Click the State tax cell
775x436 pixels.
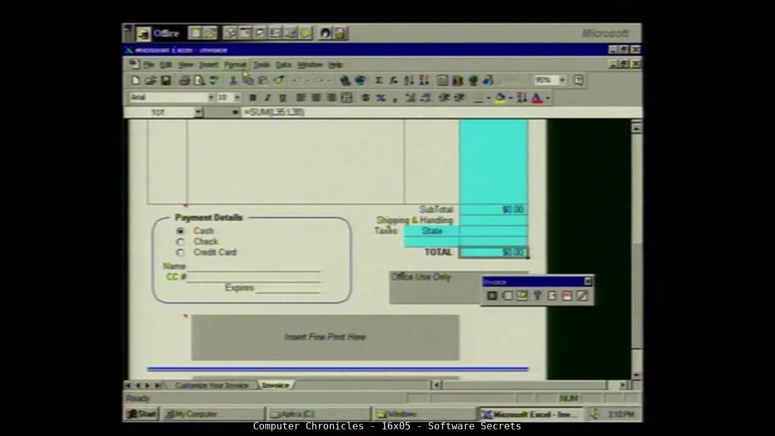[x=432, y=231]
